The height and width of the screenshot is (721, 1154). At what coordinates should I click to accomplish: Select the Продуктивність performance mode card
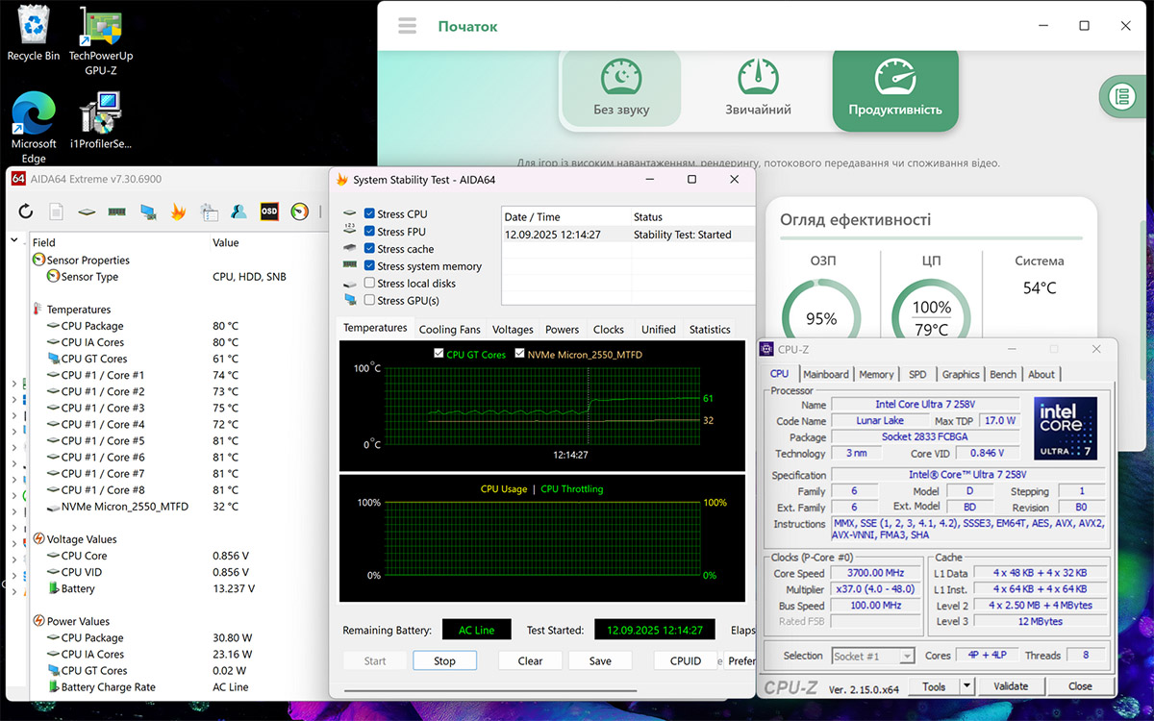click(x=895, y=88)
